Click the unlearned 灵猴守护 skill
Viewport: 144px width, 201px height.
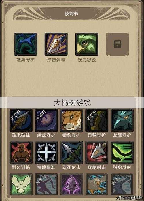click(x=97, y=120)
